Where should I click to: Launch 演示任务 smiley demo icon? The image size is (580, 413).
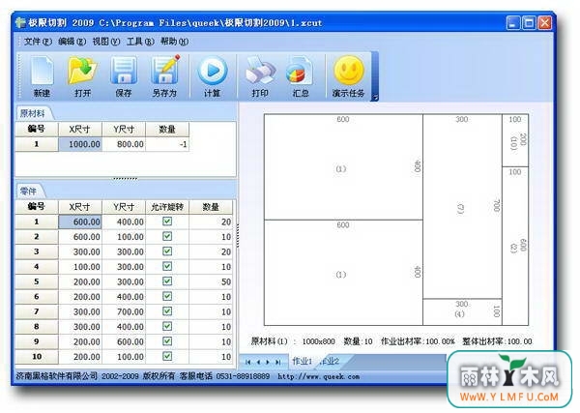348,77
